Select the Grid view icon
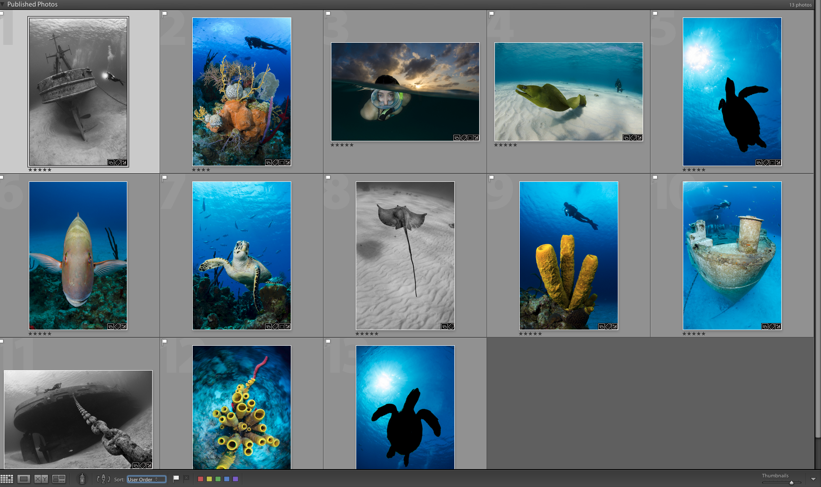The width and height of the screenshot is (821, 487). coord(7,479)
